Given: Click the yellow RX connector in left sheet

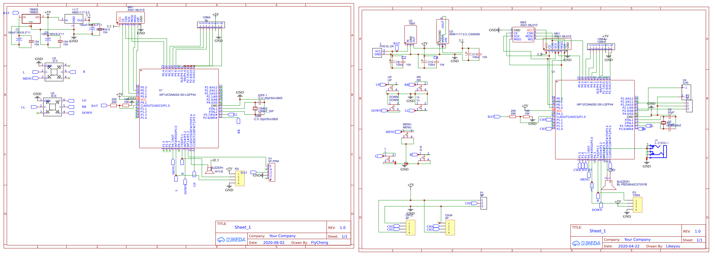Looking at the screenshot, I should (x=240, y=178).
